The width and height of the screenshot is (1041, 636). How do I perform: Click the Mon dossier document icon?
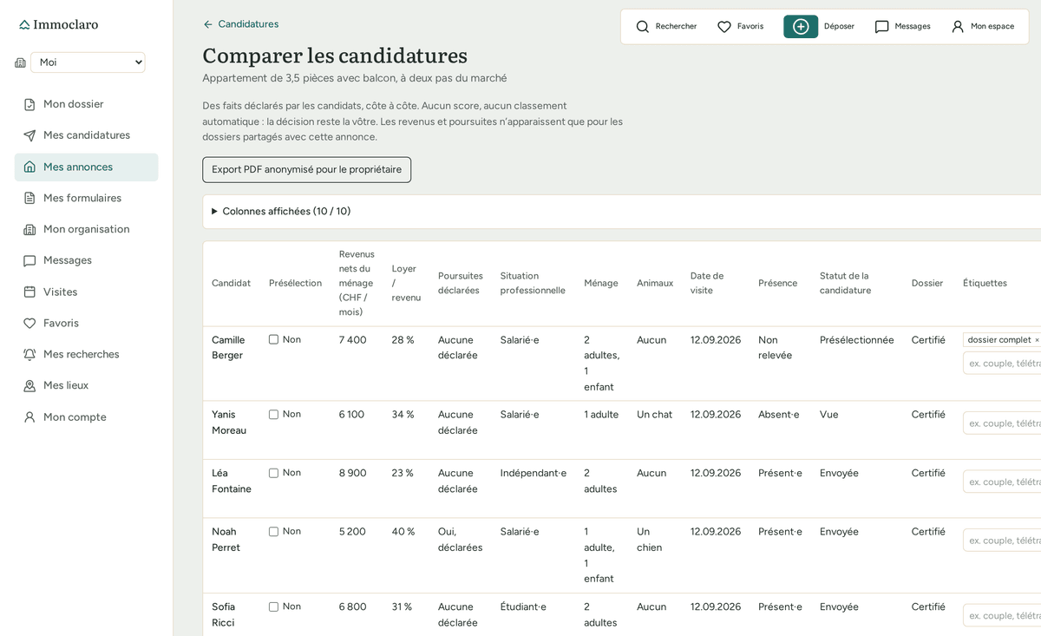pos(29,104)
